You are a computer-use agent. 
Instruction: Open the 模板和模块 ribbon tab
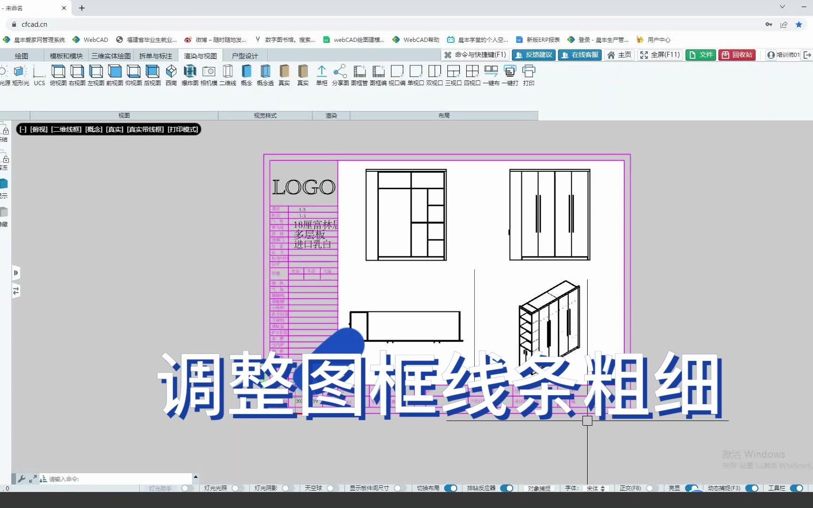(66, 56)
